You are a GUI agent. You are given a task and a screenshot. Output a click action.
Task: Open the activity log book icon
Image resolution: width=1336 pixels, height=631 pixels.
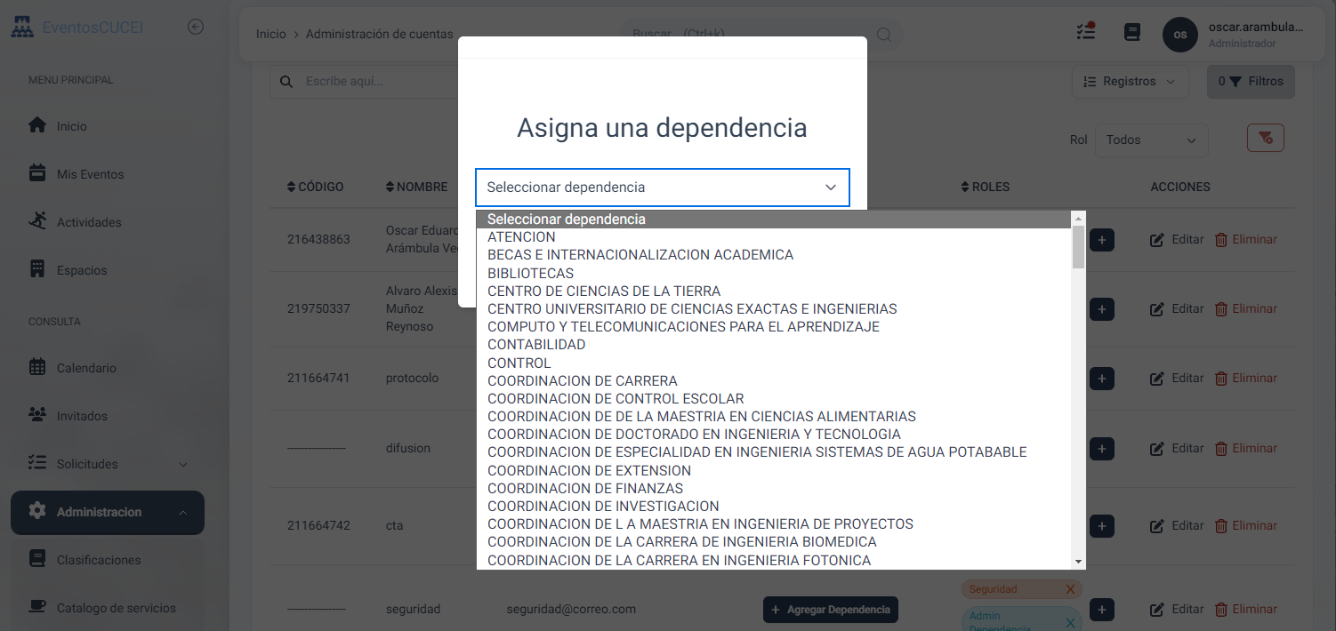coord(1131,31)
